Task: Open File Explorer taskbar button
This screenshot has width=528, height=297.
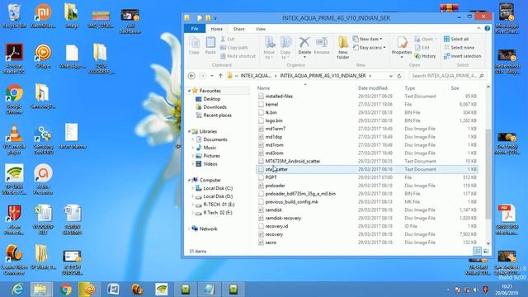Action: [41, 290]
